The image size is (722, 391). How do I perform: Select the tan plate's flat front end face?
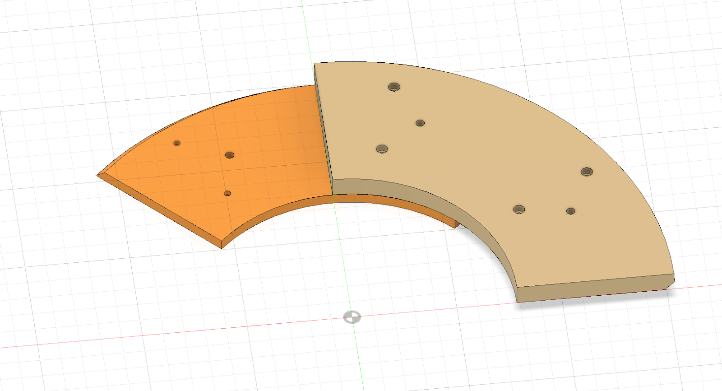595,288
